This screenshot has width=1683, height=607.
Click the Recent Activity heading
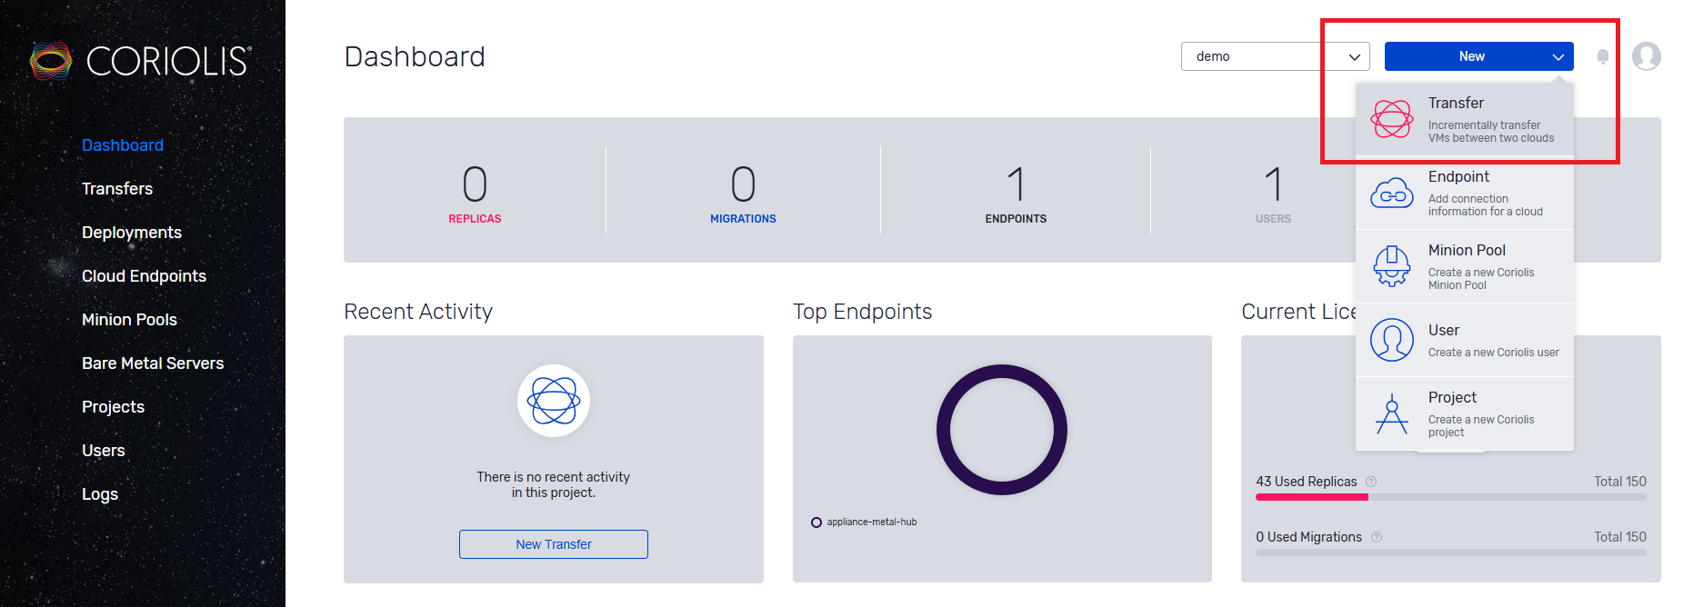pyautogui.click(x=418, y=312)
